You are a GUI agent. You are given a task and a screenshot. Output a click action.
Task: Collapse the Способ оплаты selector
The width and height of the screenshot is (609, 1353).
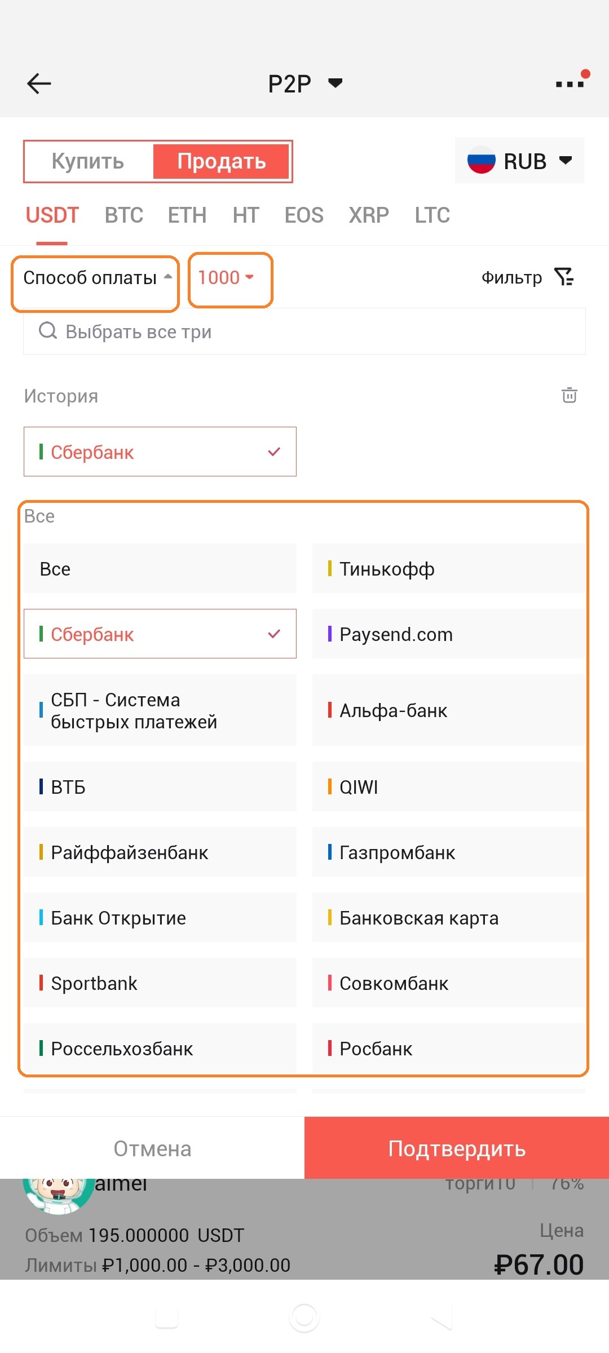96,278
